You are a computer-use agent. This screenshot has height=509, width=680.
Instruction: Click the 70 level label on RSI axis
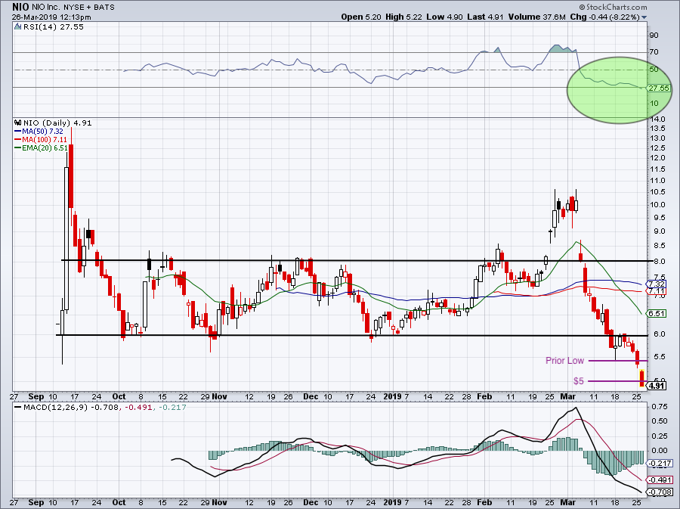(x=654, y=52)
